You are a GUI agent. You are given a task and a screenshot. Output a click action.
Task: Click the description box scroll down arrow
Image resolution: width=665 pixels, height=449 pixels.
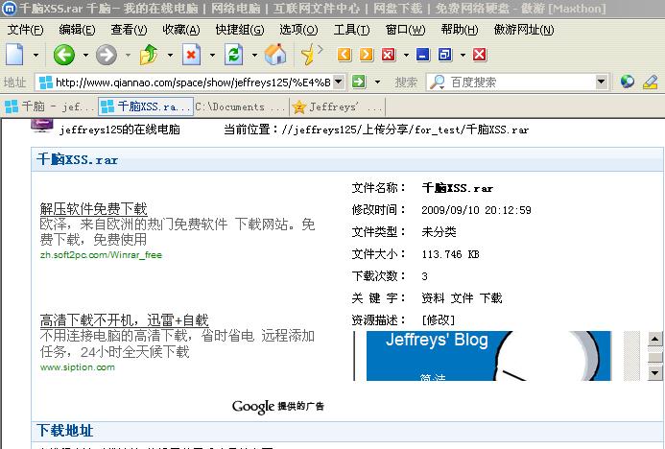[x=655, y=372]
